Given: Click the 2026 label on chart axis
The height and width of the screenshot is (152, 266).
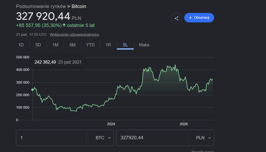Looking at the screenshot, I should (x=184, y=124).
